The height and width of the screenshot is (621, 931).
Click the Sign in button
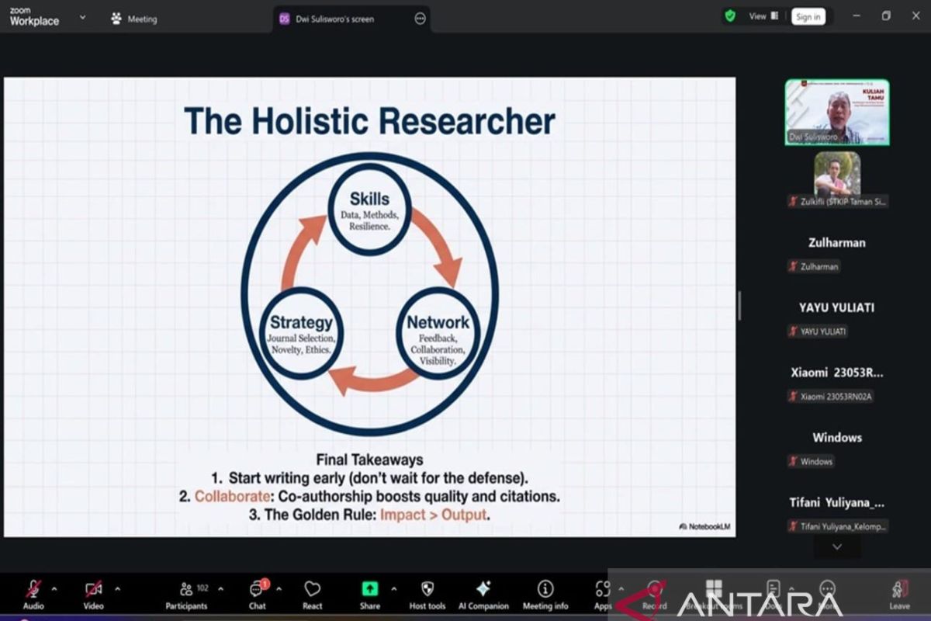click(808, 17)
